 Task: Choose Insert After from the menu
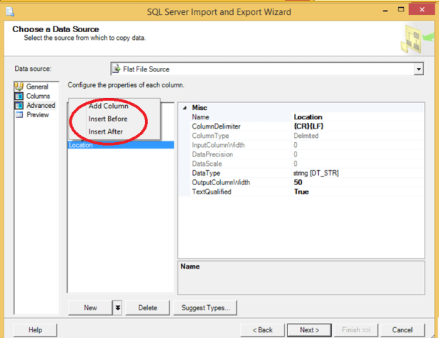pos(106,131)
